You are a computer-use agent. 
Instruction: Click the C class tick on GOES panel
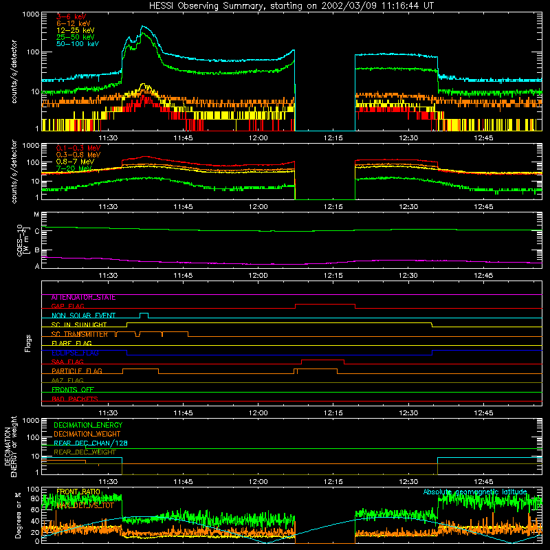point(37,231)
